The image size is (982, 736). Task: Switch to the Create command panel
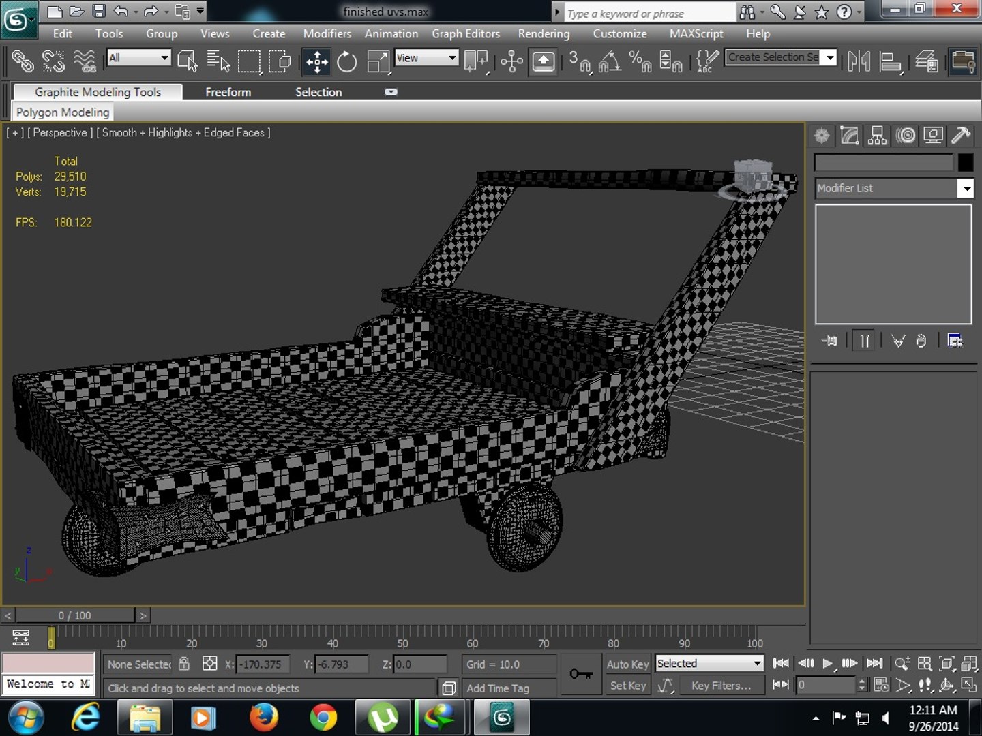point(822,136)
